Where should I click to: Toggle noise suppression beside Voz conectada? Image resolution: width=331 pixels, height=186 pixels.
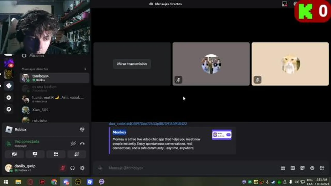(x=73, y=143)
